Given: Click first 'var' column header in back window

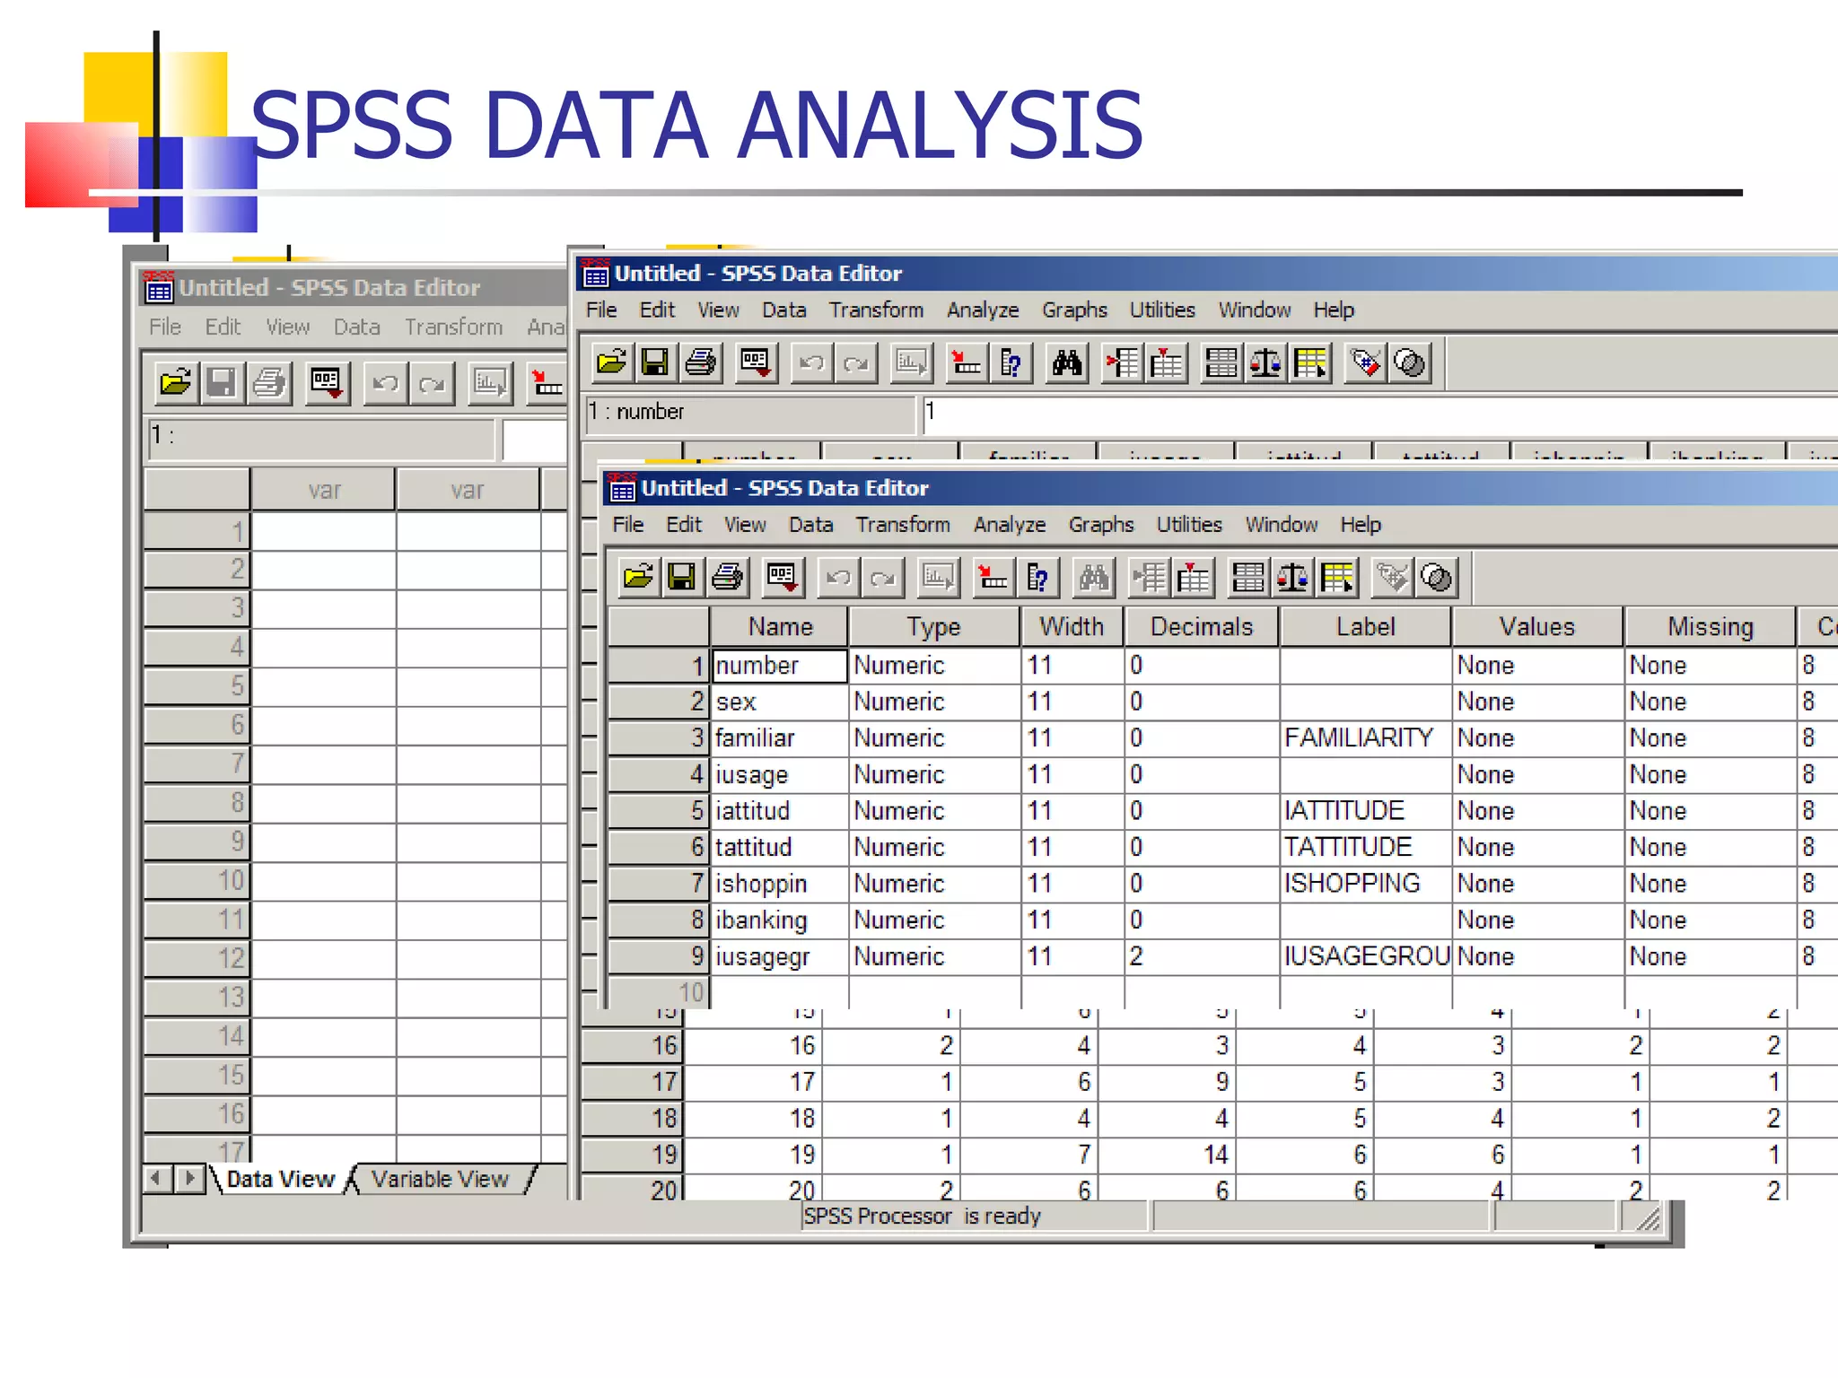Looking at the screenshot, I should pos(323,490).
